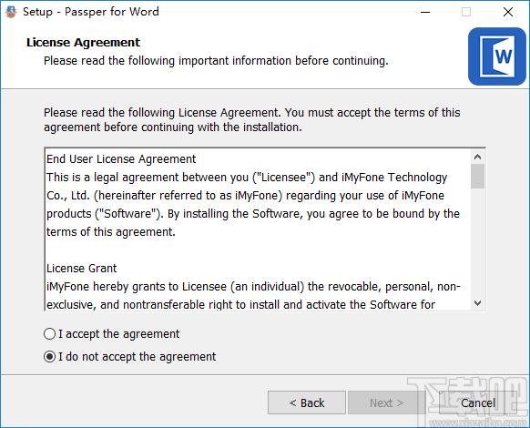Click inside the license agreement text box

pyautogui.click(x=259, y=229)
